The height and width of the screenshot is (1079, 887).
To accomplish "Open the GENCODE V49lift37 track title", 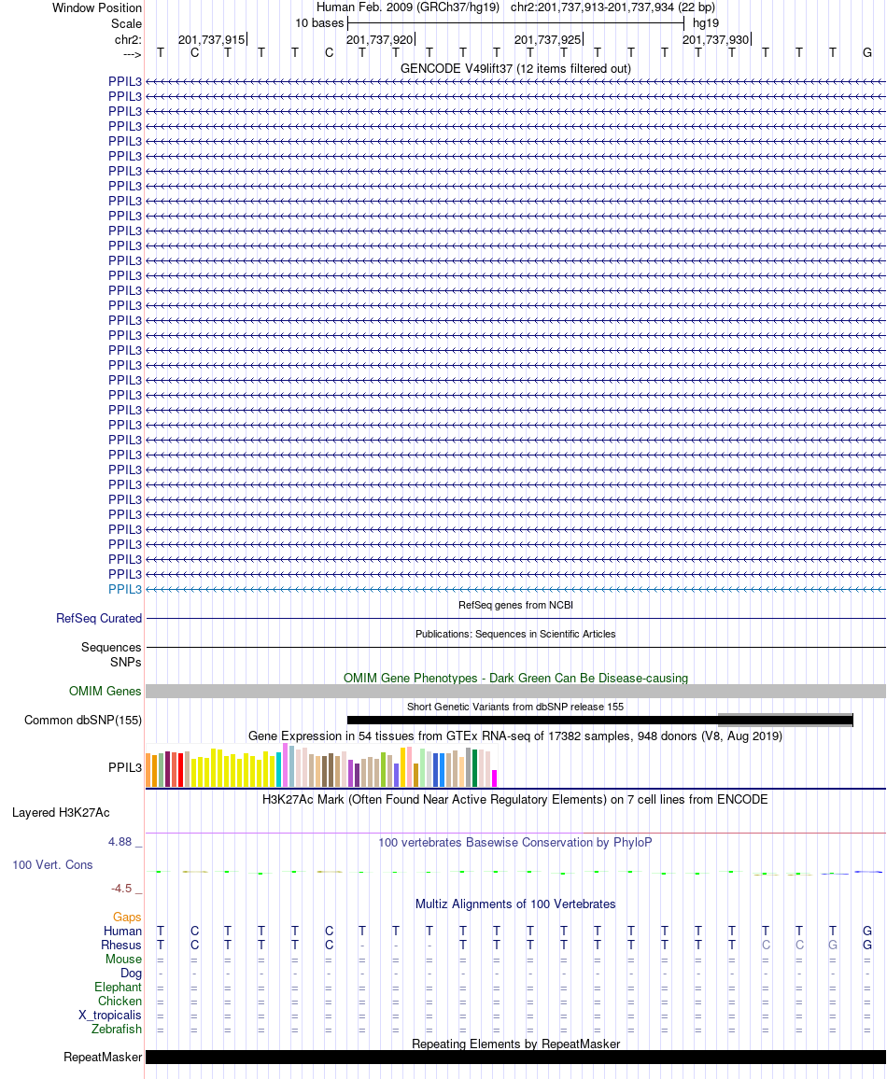I will coord(515,69).
